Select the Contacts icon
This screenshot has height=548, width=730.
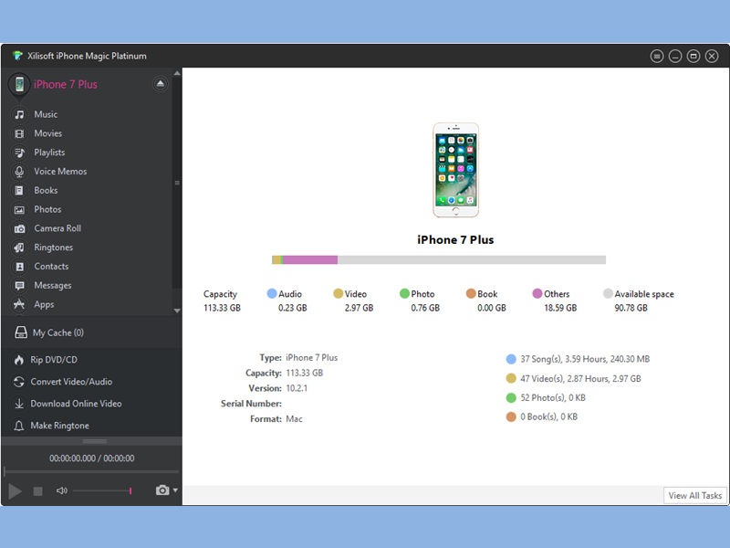19,267
